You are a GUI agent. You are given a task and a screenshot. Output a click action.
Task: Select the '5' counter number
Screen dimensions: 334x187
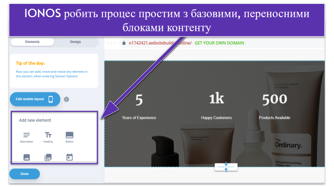tap(139, 100)
